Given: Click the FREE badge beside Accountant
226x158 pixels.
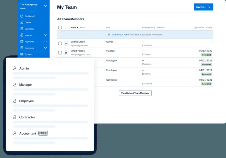Looking at the screenshot, I should (43, 133).
